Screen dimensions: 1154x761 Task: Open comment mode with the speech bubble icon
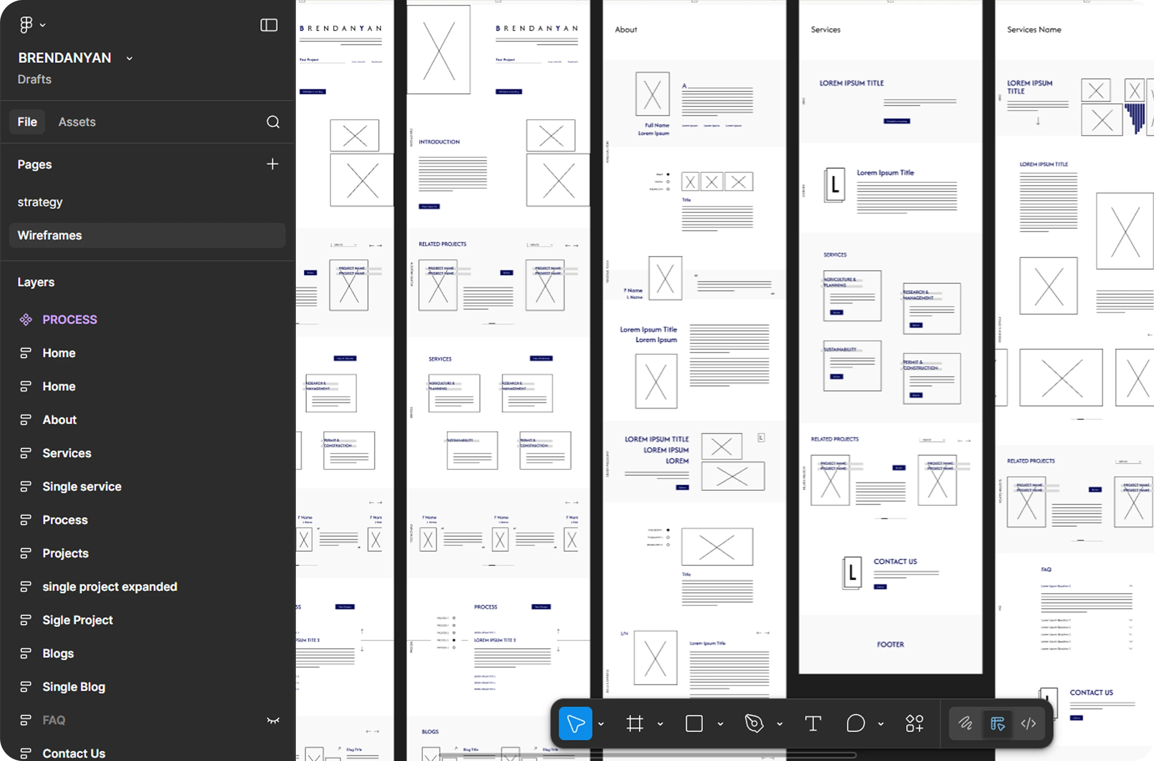coord(856,723)
